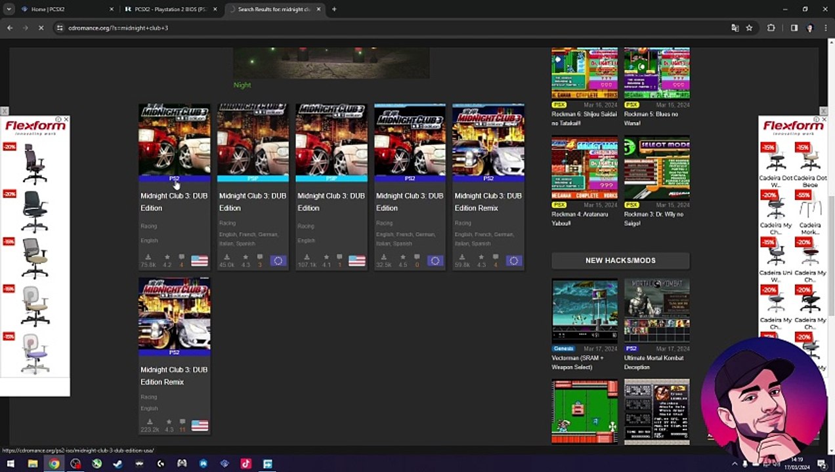The height and width of the screenshot is (472, 835).
Task: Open the DUB Edition Remix cover with 223.2k downloads
Action: coord(174,316)
